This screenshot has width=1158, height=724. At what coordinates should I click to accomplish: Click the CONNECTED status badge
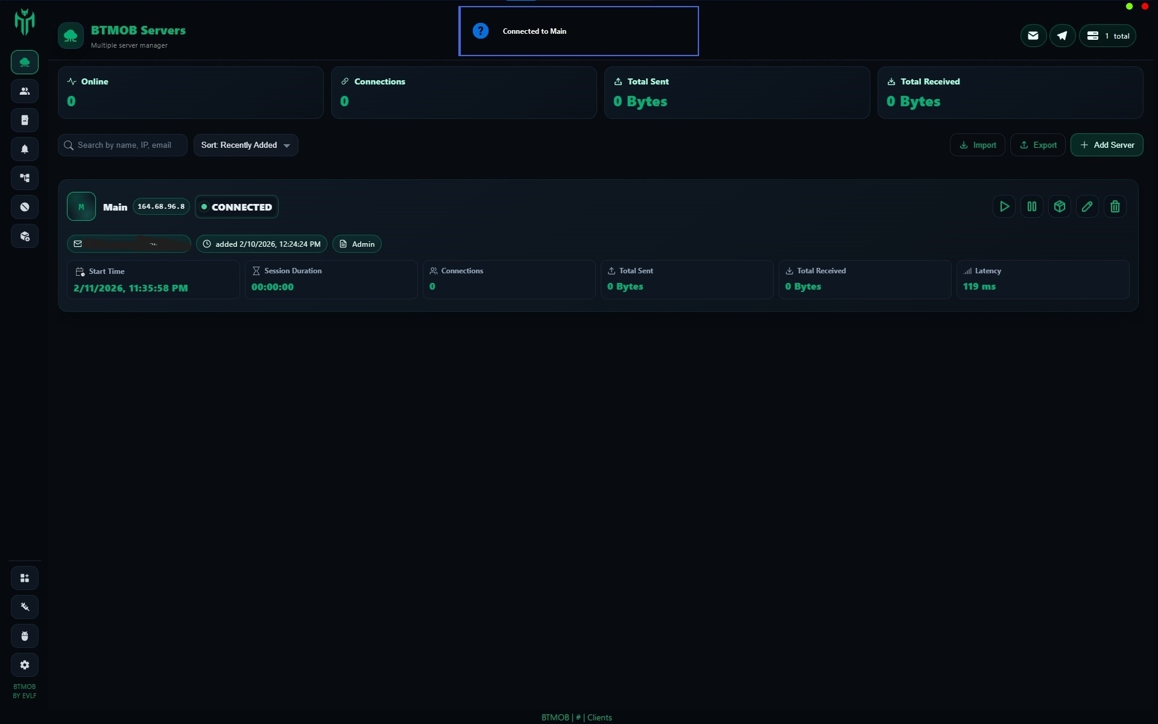pyautogui.click(x=236, y=207)
